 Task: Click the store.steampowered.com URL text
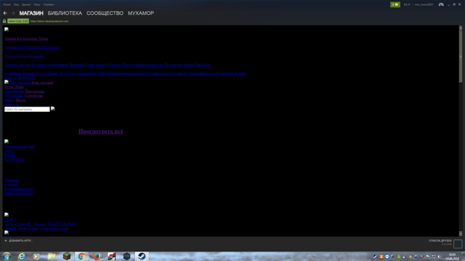coord(49,21)
